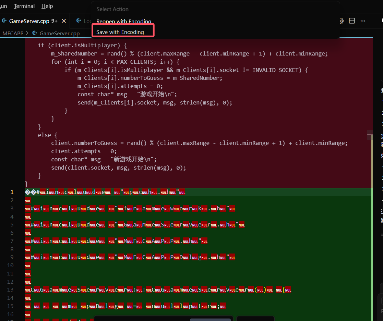Viewport: 383px width, 321px height.
Task: Close the GameServer.cpp tab
Action: [x=63, y=21]
